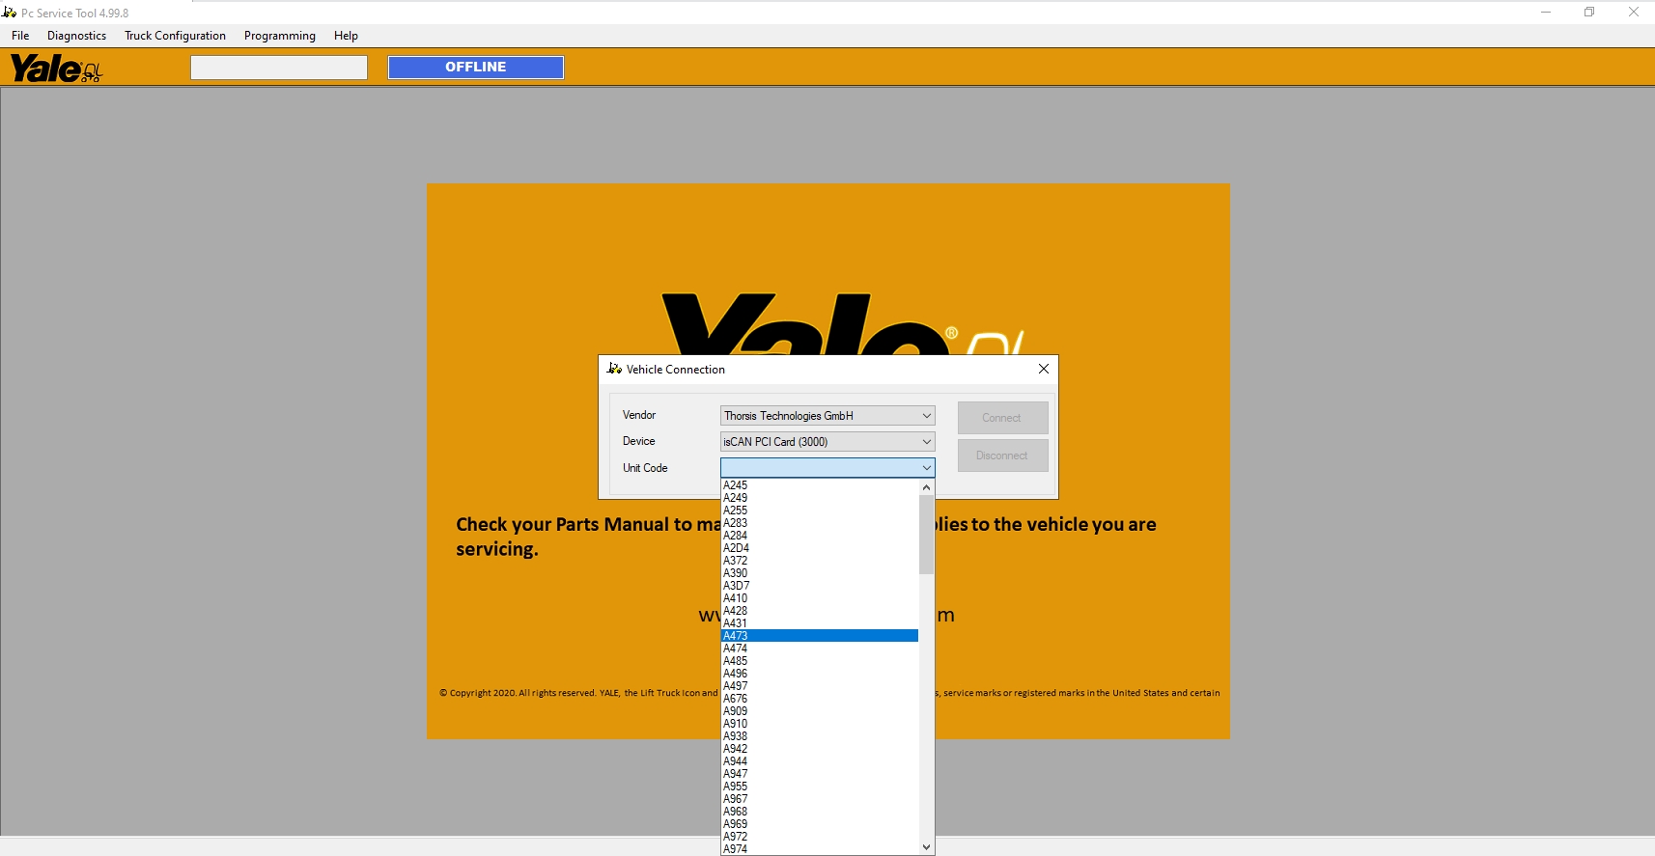Select unit code A245

point(820,485)
